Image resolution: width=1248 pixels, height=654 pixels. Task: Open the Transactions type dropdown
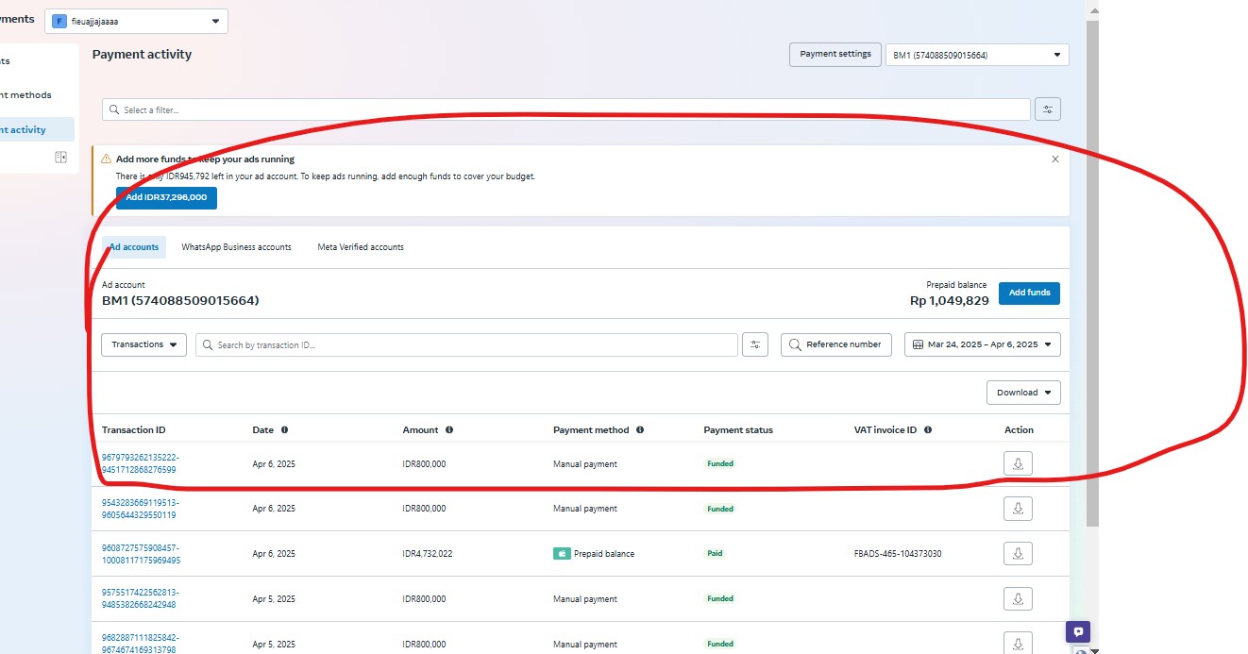point(143,344)
